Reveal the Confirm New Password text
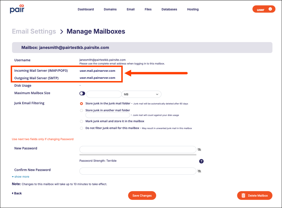The width and height of the screenshot is (282, 208). tap(199, 171)
